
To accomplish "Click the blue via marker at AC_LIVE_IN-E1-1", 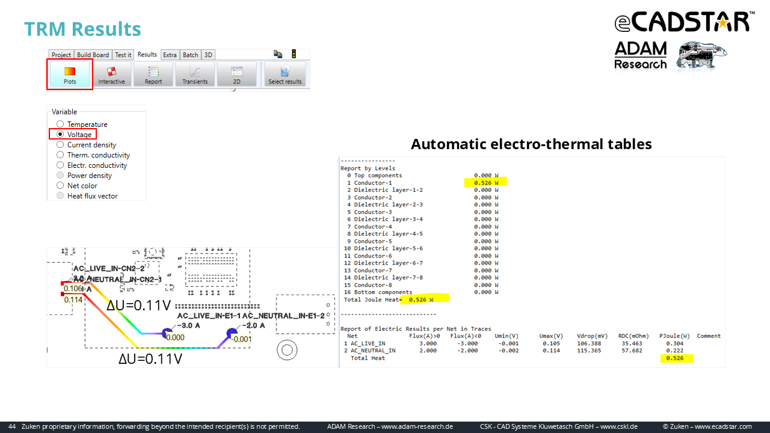I will click(x=168, y=333).
